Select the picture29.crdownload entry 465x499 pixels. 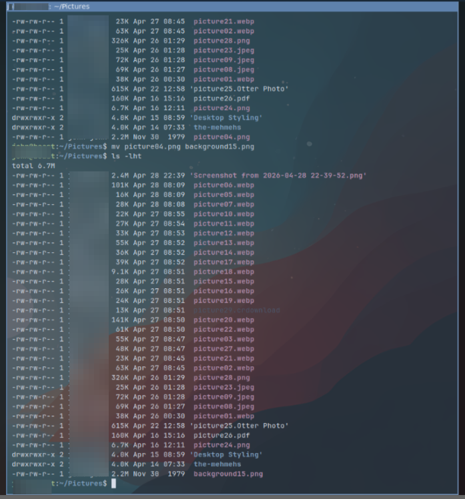[x=237, y=310]
